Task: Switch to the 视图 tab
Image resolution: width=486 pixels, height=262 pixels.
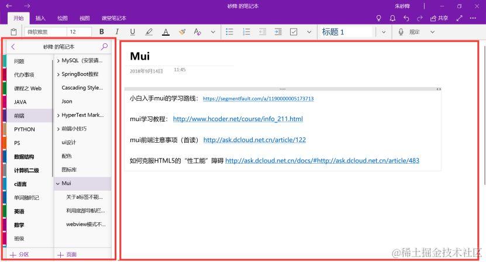Action: (x=84, y=18)
